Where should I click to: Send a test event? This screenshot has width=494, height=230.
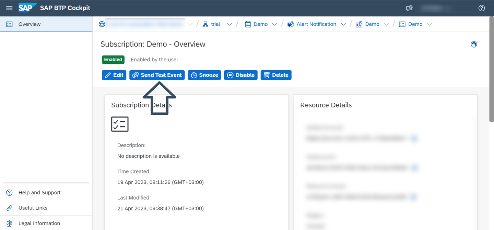[157, 75]
